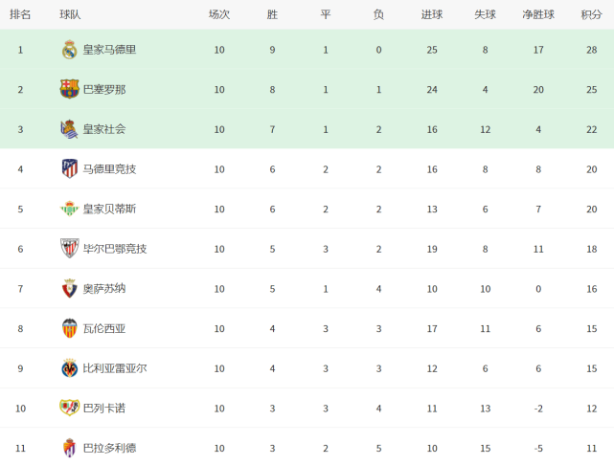Click the 场次 column header
This screenshot has width=614, height=465.
click(219, 14)
